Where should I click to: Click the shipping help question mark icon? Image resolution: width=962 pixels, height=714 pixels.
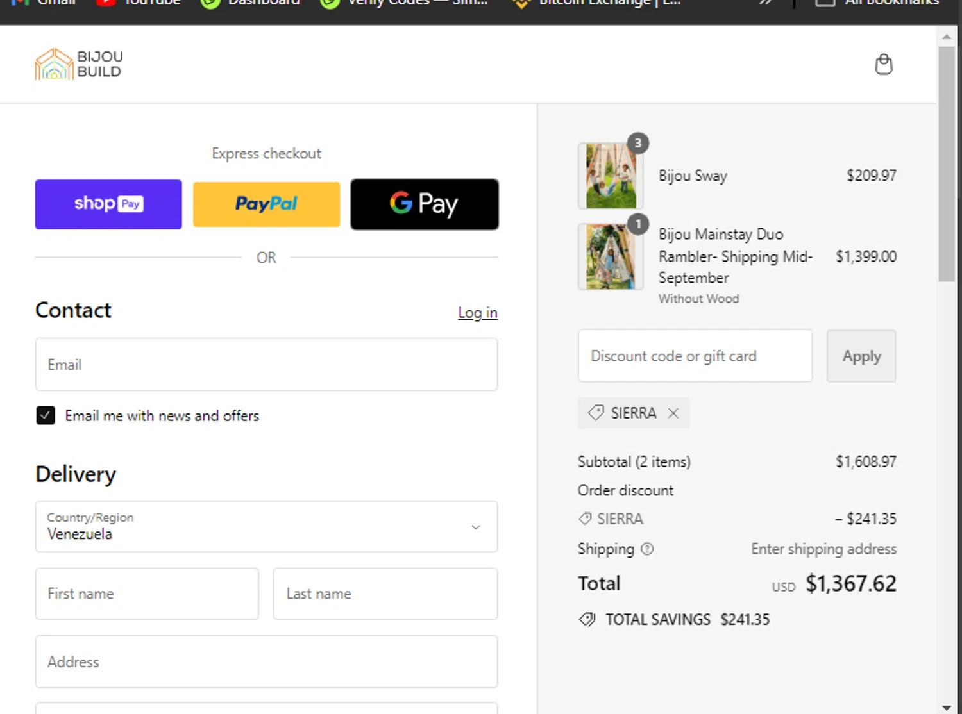point(647,549)
